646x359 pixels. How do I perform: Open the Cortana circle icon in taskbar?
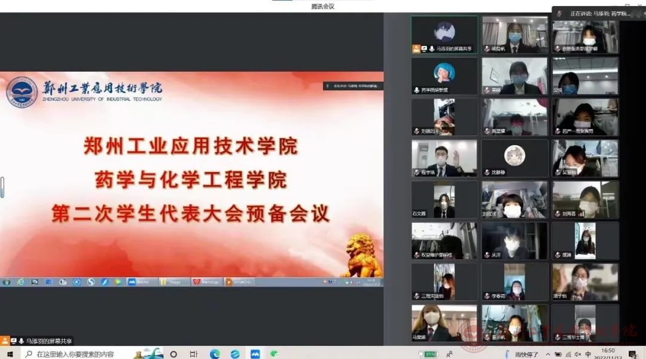tap(173, 354)
